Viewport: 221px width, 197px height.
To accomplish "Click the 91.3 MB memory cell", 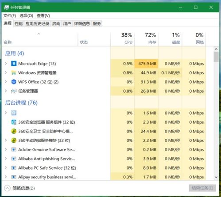I will point(146,82).
